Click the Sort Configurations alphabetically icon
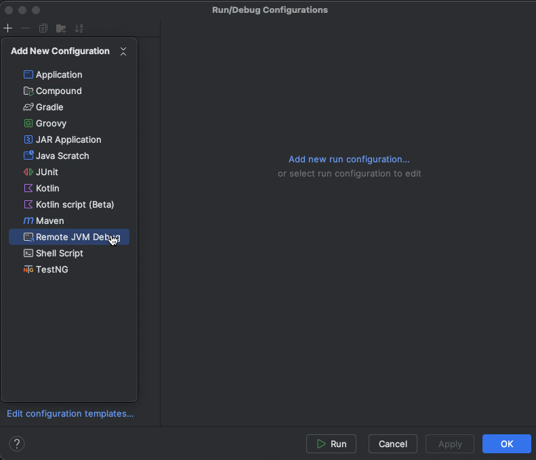536x460 pixels. pyautogui.click(x=79, y=28)
